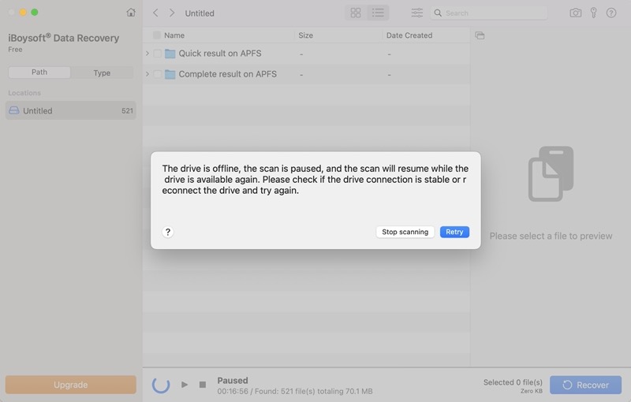Expand Quick result on APFS folder
The width and height of the screenshot is (631, 402).
click(147, 54)
